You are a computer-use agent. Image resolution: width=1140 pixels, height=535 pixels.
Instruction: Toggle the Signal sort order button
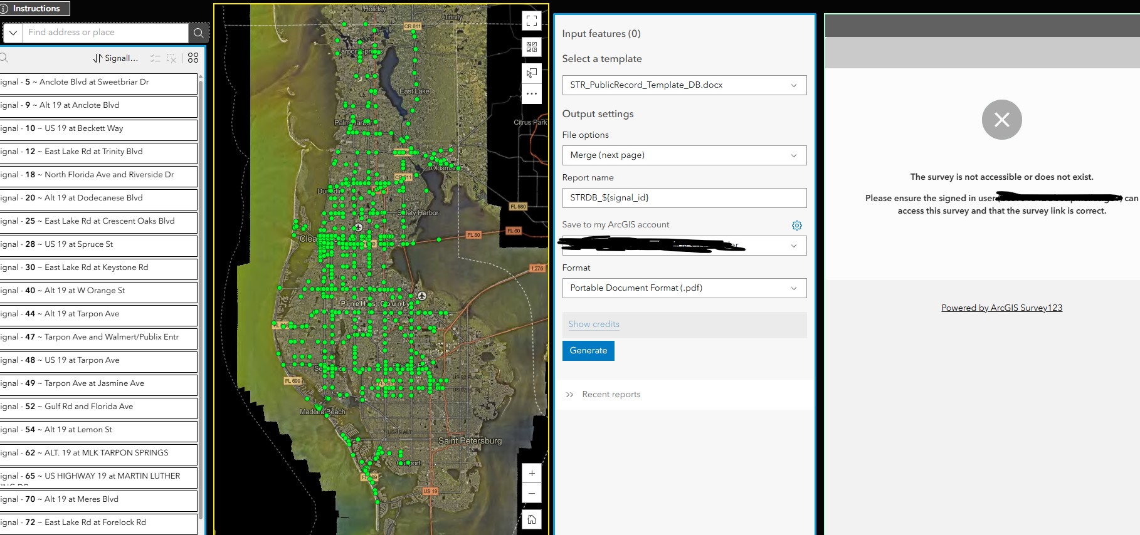(x=116, y=58)
